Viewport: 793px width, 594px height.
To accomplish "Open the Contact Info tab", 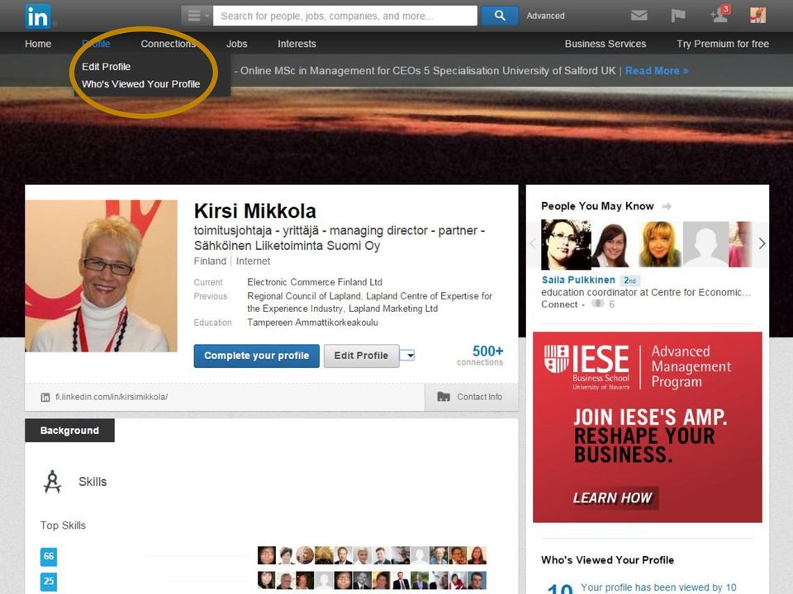I will [471, 397].
